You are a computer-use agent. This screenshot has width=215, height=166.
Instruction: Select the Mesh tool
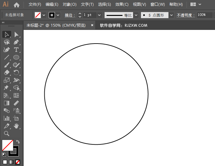pos(16,95)
